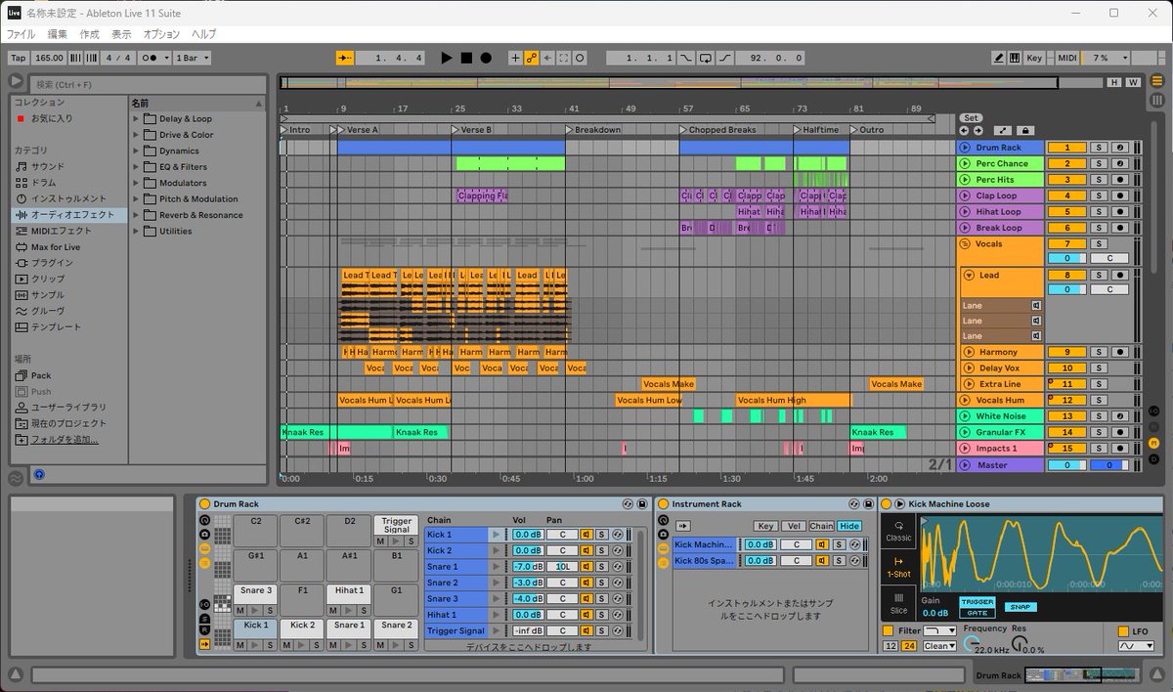
Task: Arm the transport Record button
Action: [486, 58]
